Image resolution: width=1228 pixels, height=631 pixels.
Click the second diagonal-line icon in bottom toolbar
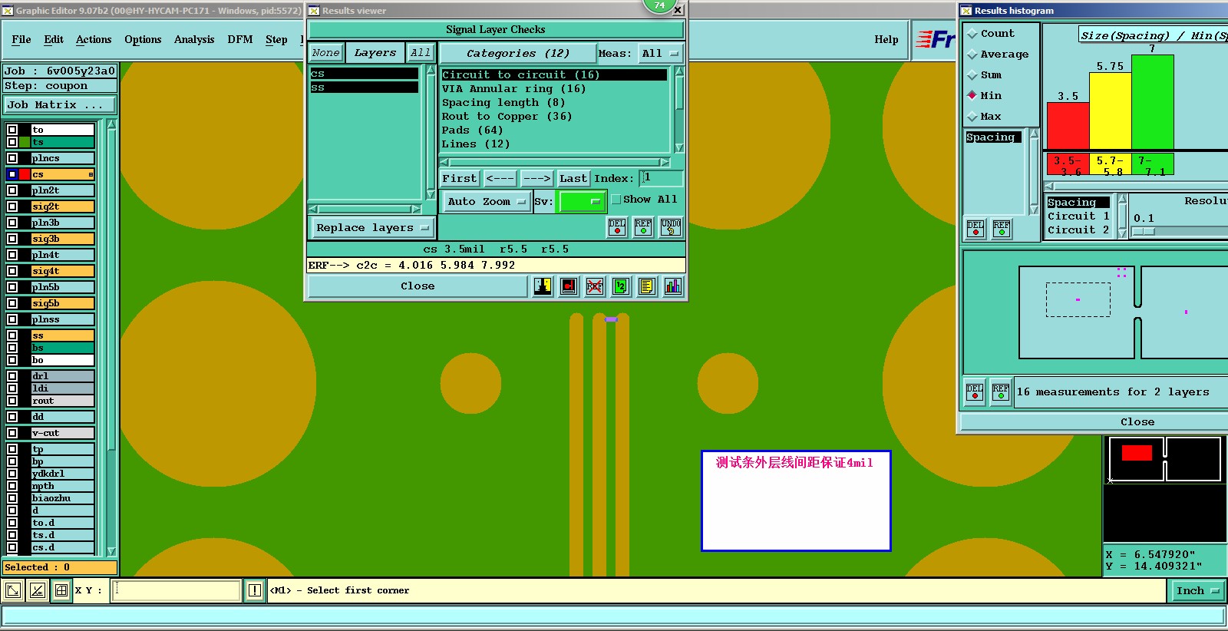pyautogui.click(x=37, y=590)
